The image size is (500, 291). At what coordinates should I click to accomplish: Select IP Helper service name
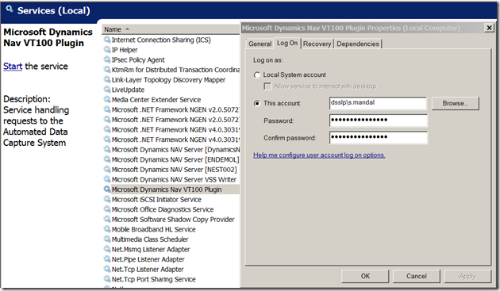125,50
